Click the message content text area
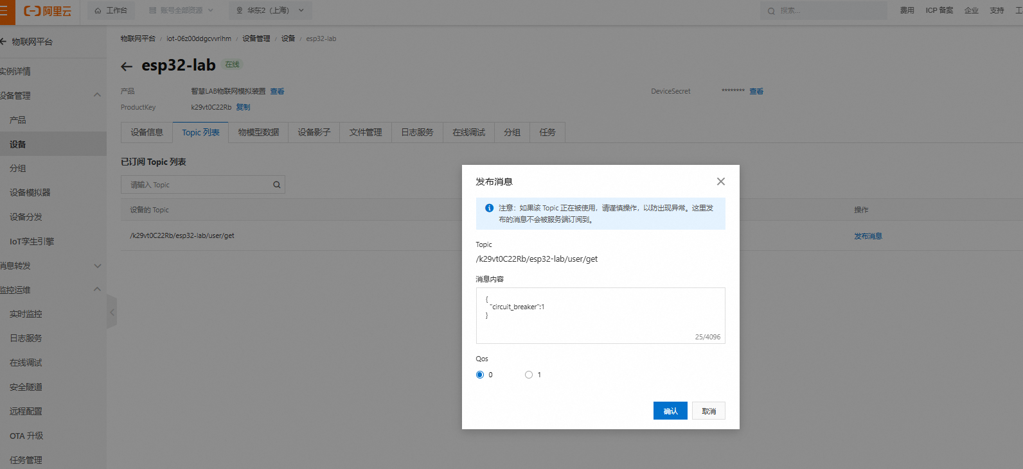1023x469 pixels. (x=600, y=314)
